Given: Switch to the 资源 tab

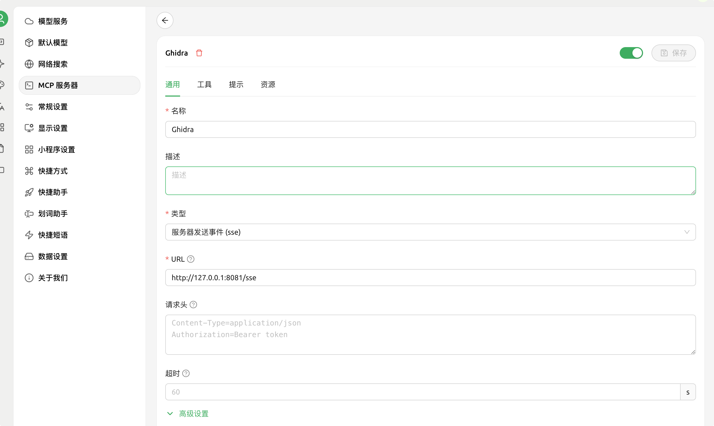Looking at the screenshot, I should [x=267, y=84].
